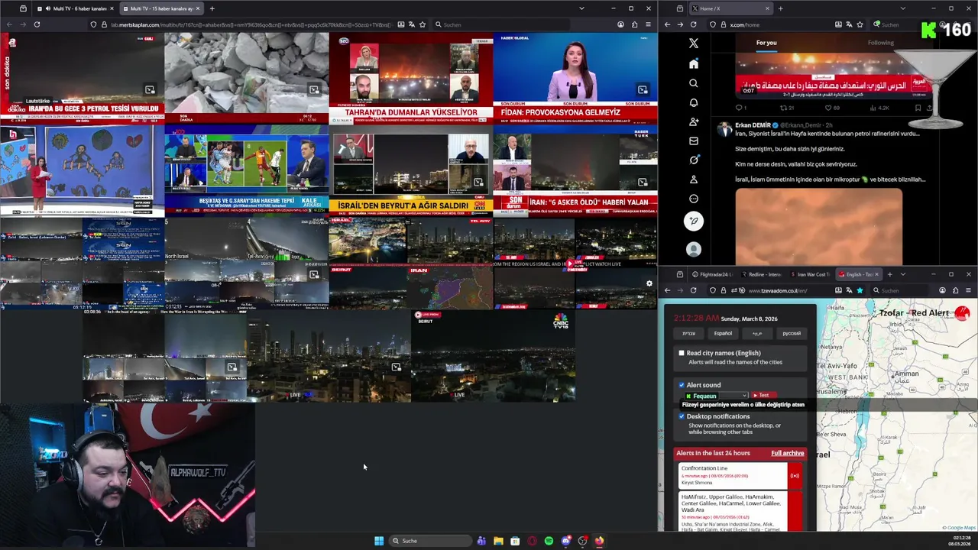
Task: Open X Notifications bell icon
Action: click(x=693, y=102)
